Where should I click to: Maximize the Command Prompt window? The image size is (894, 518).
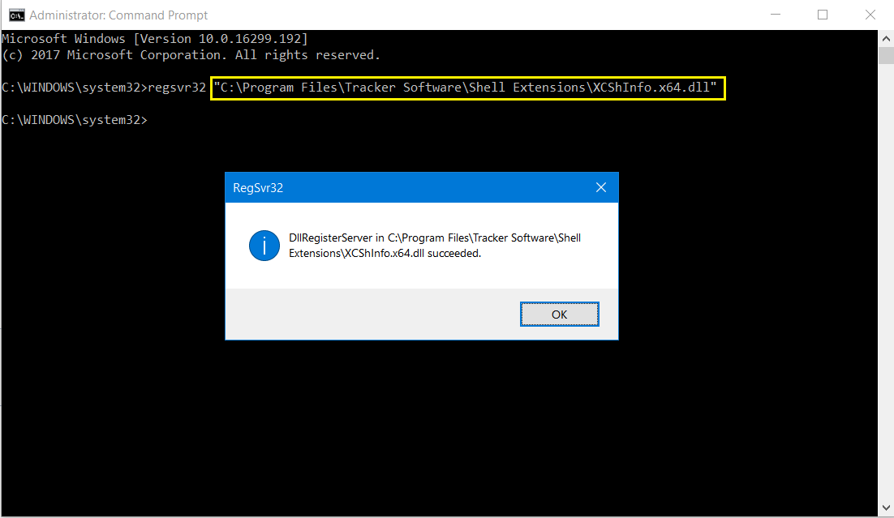(x=822, y=15)
